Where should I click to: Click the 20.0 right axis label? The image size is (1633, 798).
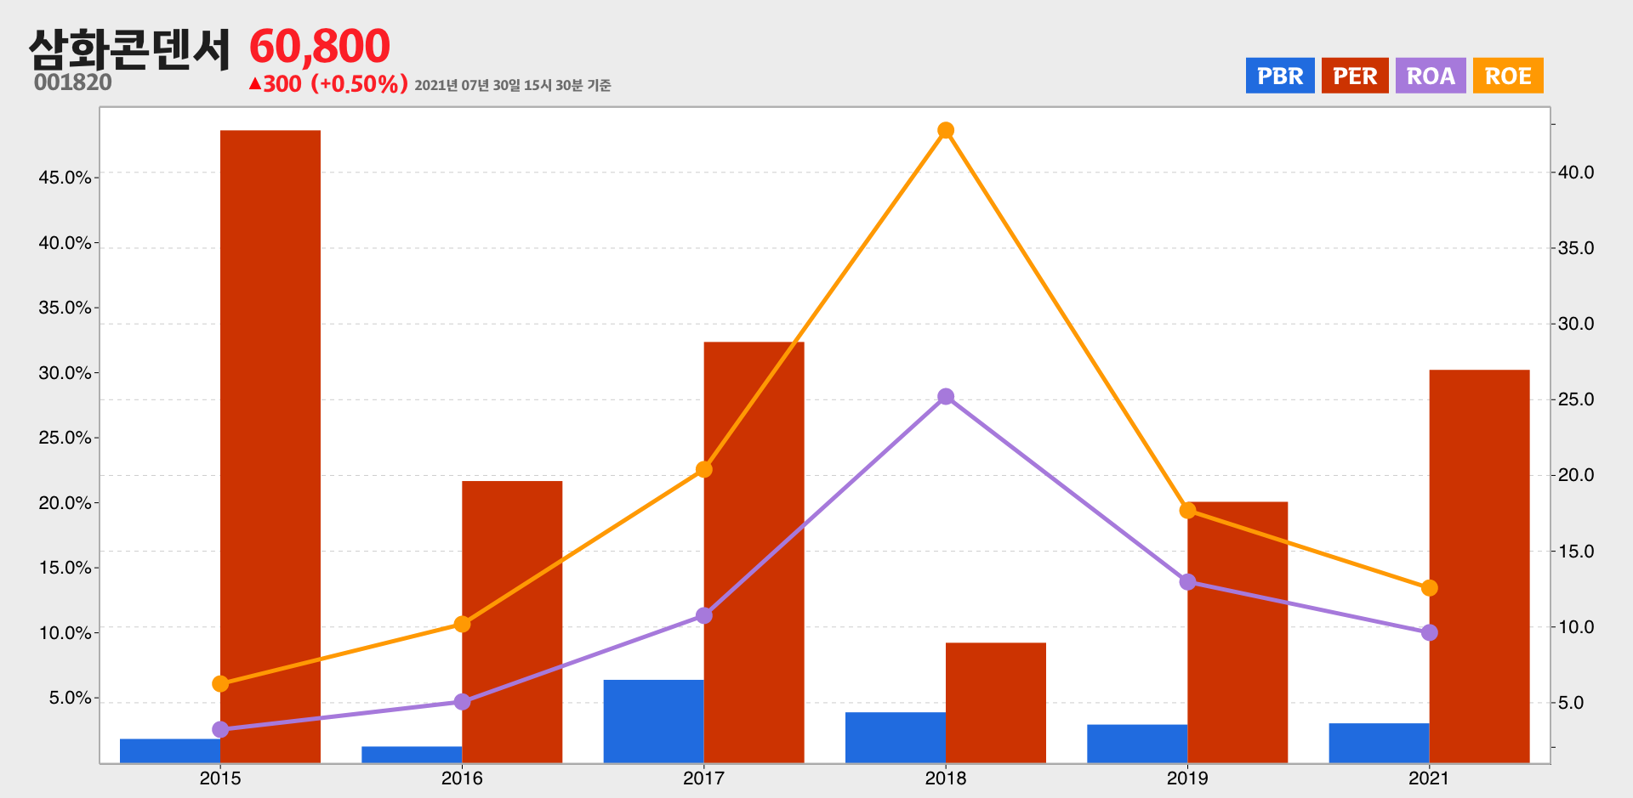point(1576,475)
